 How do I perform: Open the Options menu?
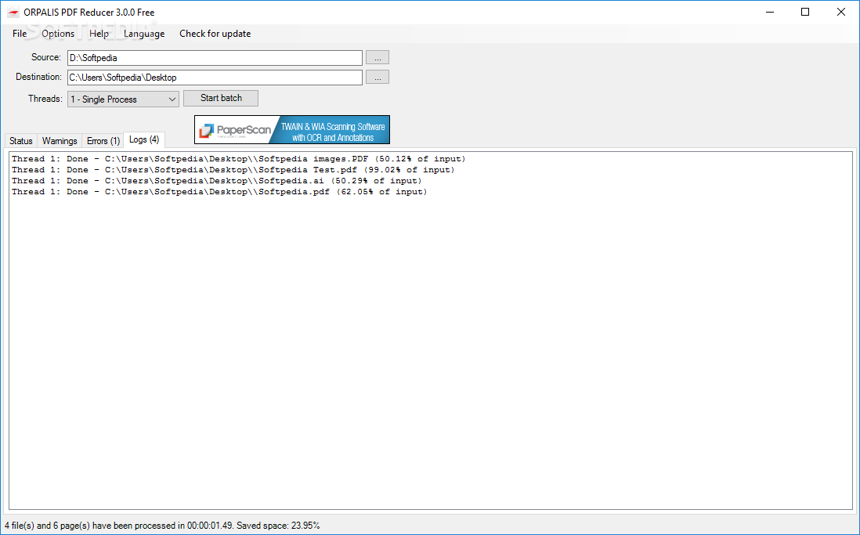coord(58,34)
